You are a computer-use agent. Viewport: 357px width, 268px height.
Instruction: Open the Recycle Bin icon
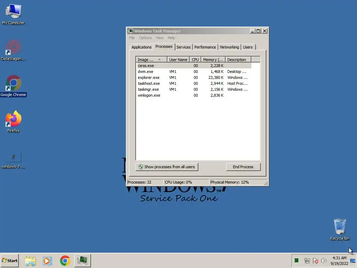click(340, 229)
